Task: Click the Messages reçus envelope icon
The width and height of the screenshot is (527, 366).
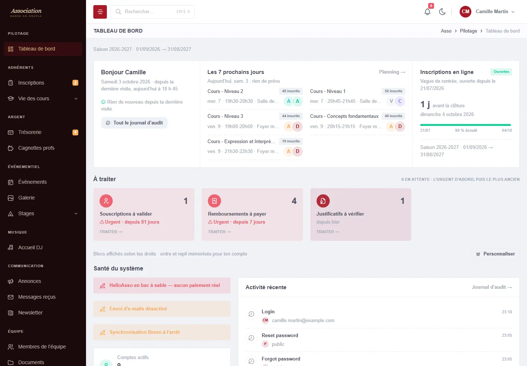Action: (11, 297)
